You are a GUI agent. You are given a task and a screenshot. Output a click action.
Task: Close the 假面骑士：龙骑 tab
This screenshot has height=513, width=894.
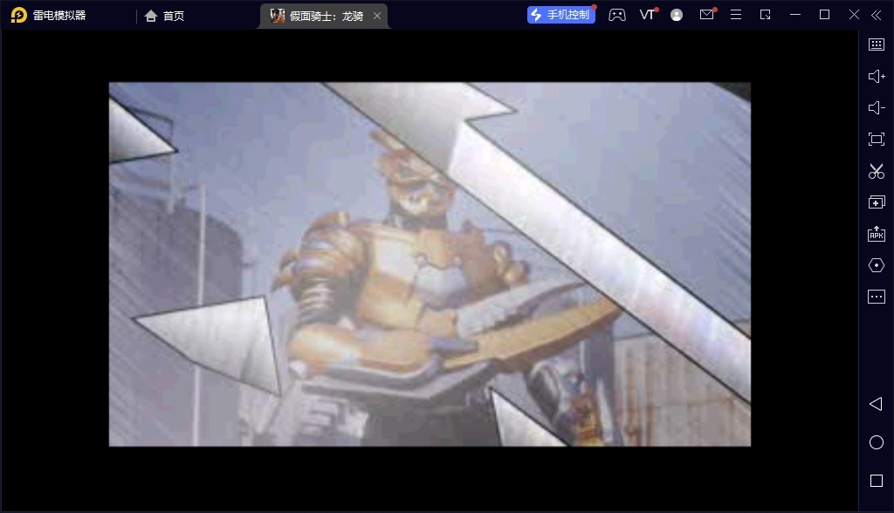(x=377, y=16)
